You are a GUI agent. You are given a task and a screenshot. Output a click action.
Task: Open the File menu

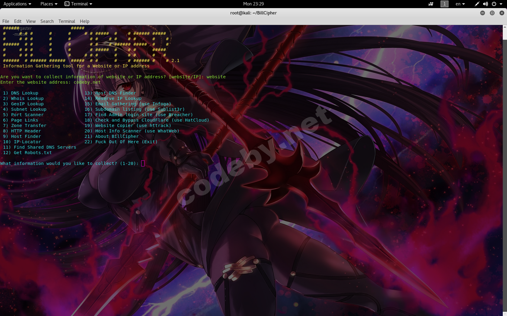(x=6, y=21)
